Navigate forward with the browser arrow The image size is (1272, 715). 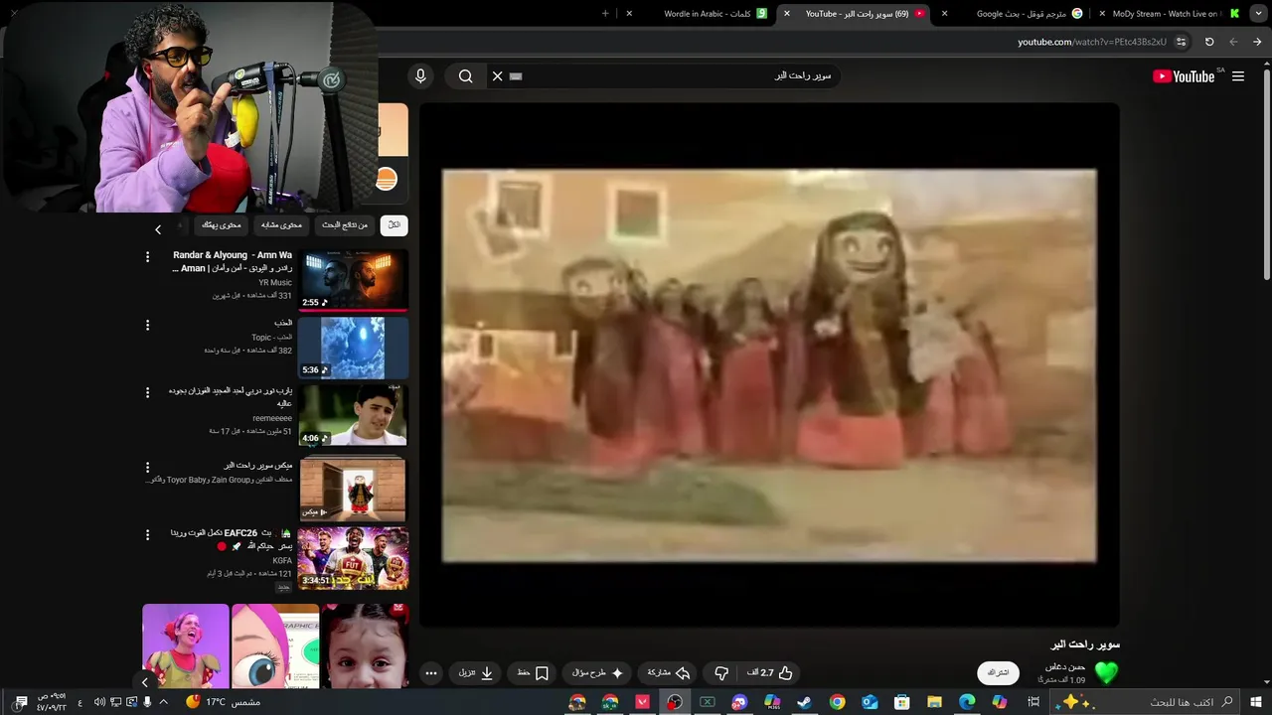(1233, 42)
